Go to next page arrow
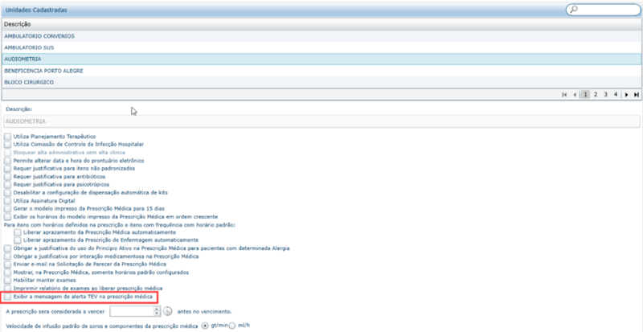The height and width of the screenshot is (332, 643). coord(627,94)
